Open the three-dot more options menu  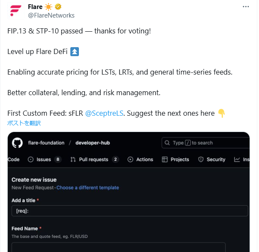[x=246, y=6]
